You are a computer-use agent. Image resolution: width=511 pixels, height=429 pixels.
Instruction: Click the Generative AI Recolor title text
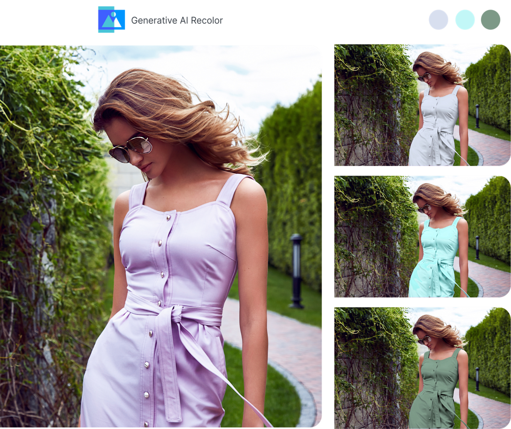click(177, 21)
